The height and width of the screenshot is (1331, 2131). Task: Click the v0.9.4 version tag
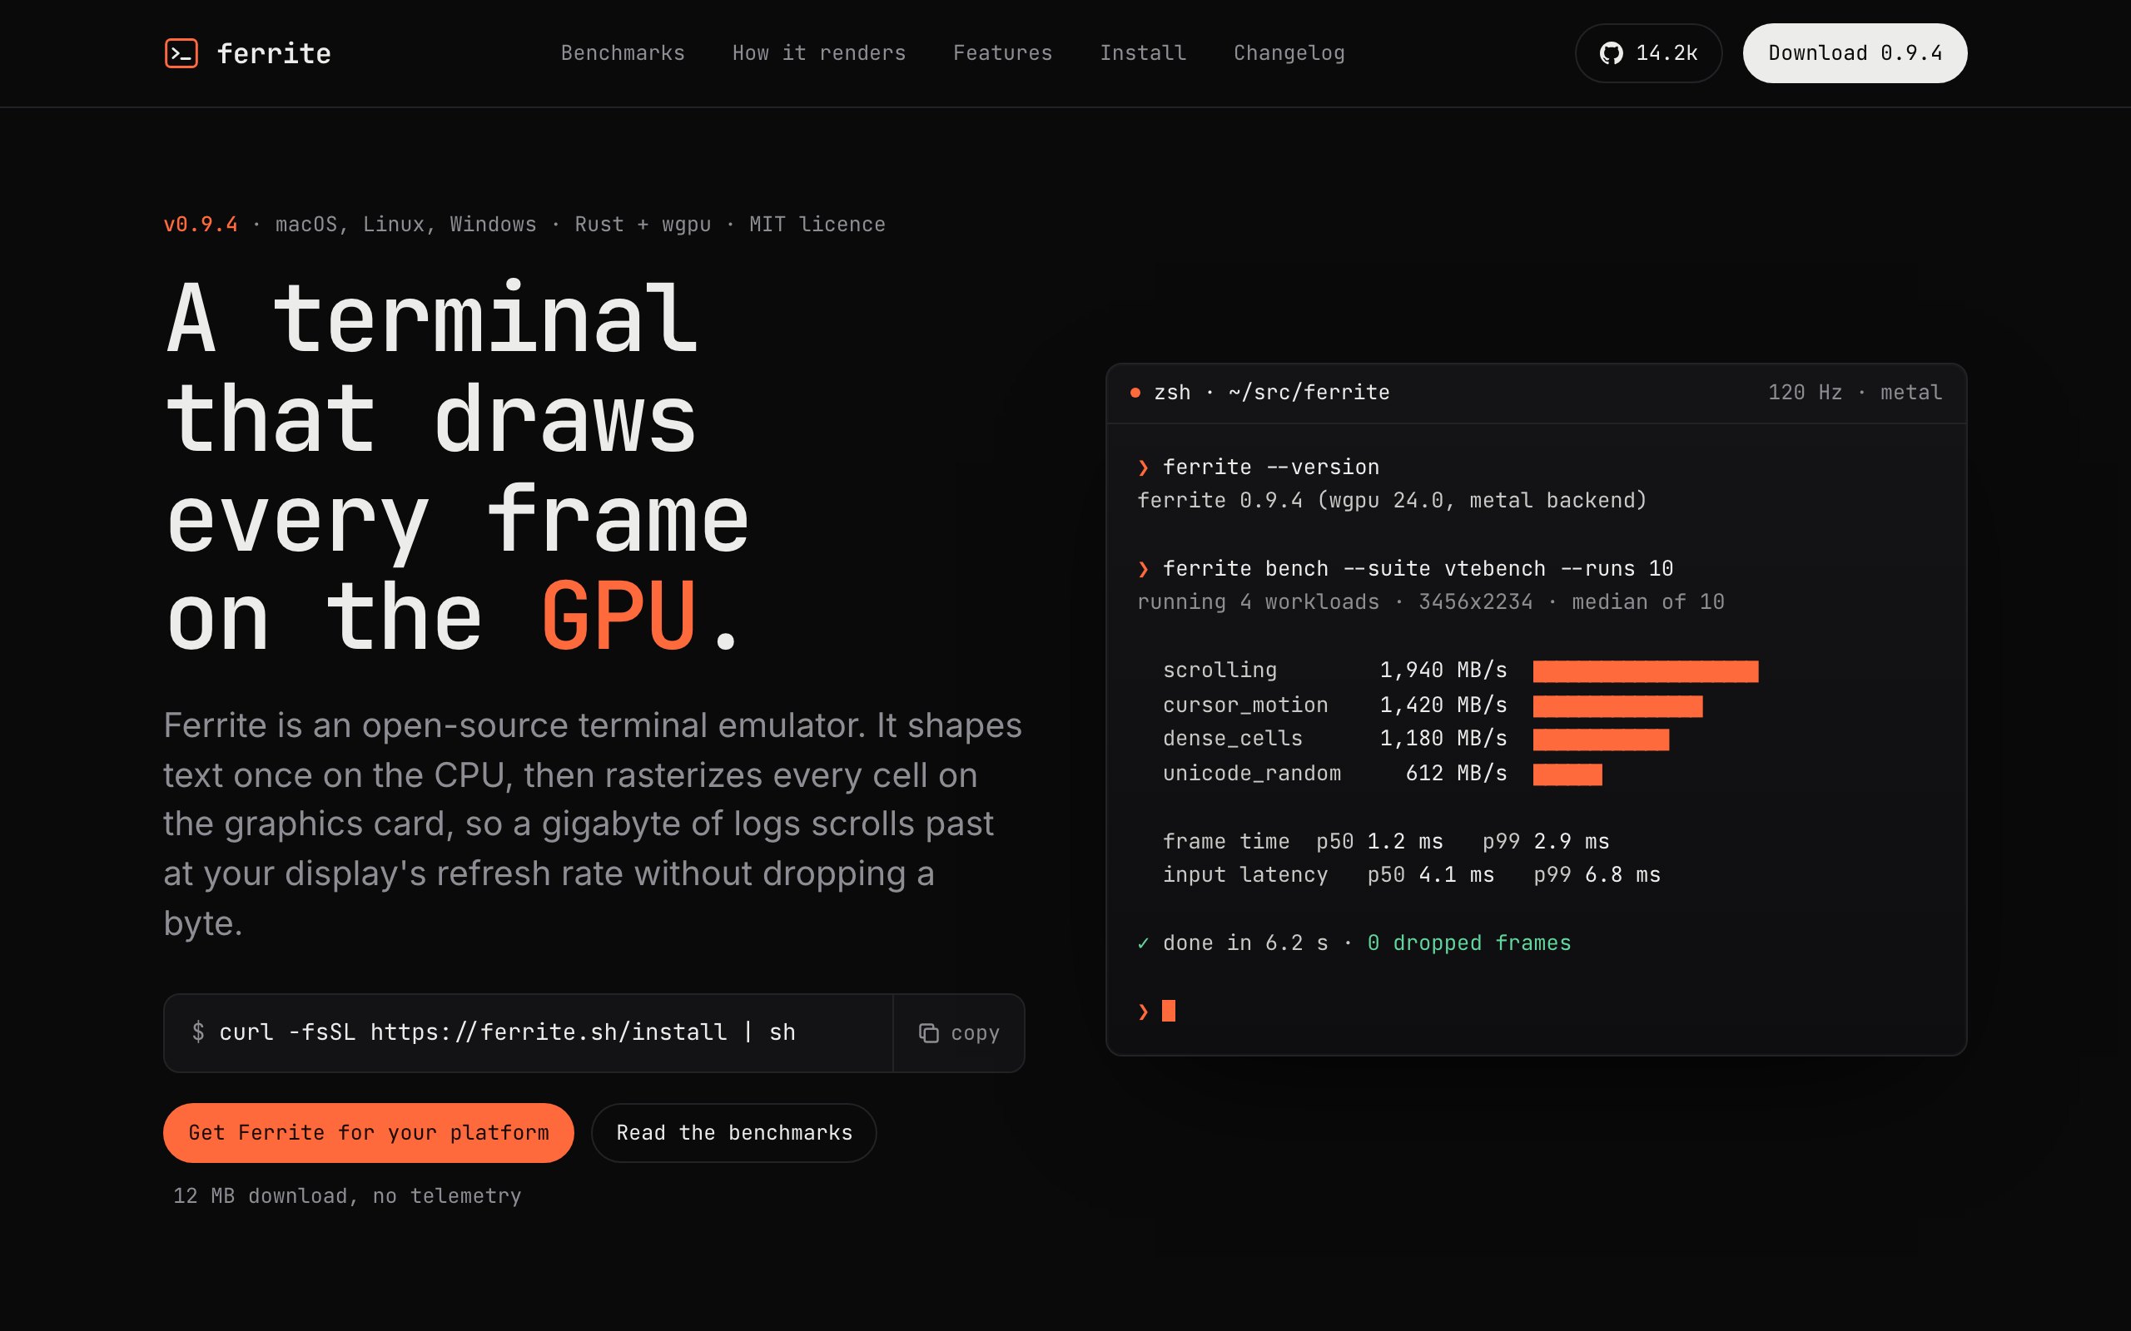pos(201,225)
